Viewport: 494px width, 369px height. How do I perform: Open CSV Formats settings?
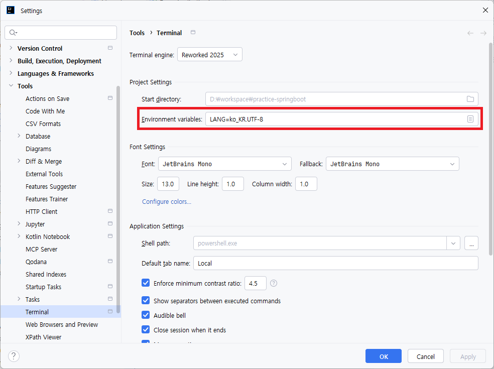[43, 124]
